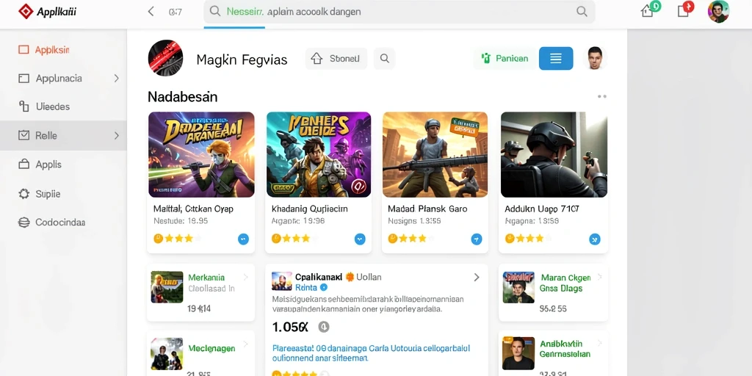This screenshot has width=752, height=376.
Task: Open the Addukn Uapo 7107 game thumbnail
Action: click(x=554, y=154)
